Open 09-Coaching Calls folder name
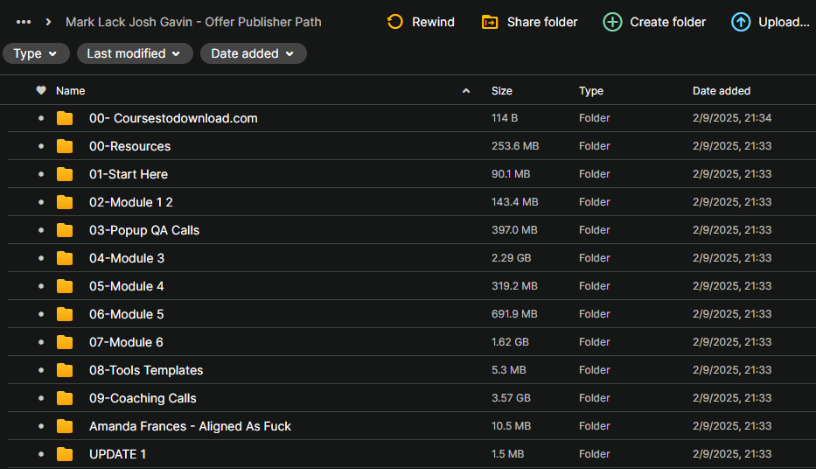The height and width of the screenshot is (469, 816). 143,398
